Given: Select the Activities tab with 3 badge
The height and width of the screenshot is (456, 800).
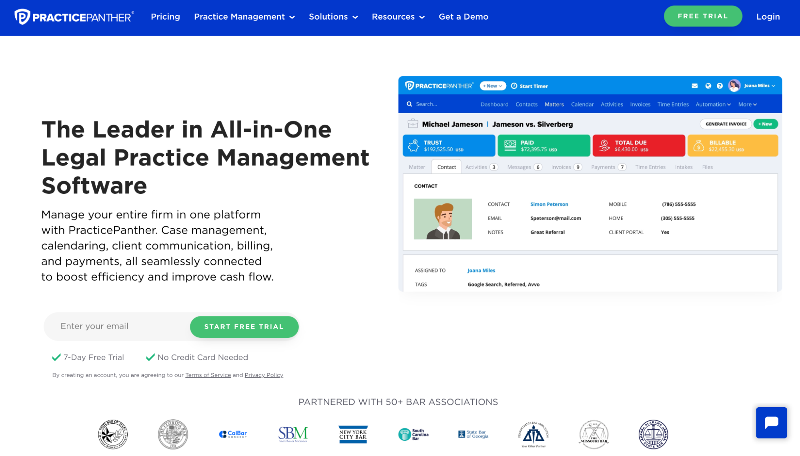Looking at the screenshot, I should point(481,167).
